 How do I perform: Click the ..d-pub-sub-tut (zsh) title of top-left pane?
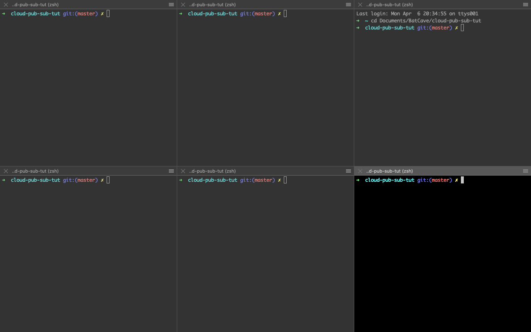(35, 5)
